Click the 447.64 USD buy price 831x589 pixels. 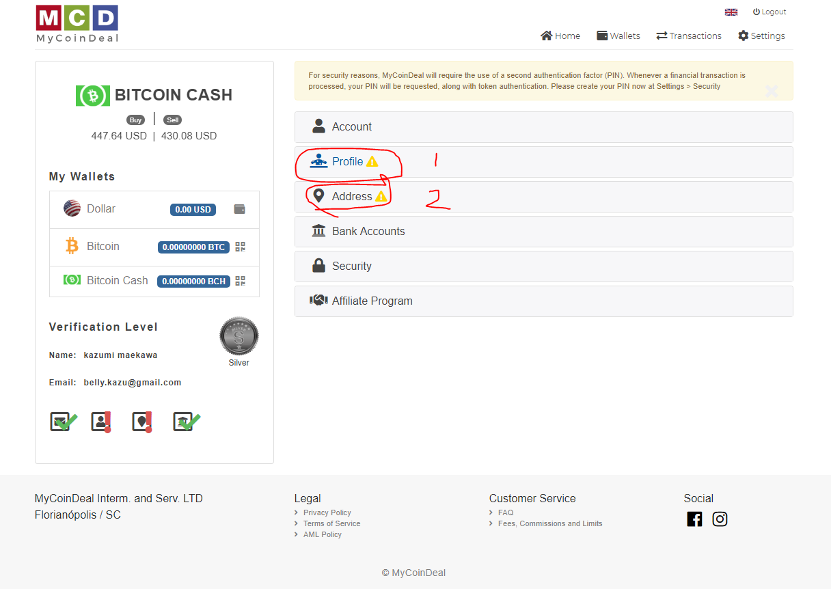click(119, 136)
